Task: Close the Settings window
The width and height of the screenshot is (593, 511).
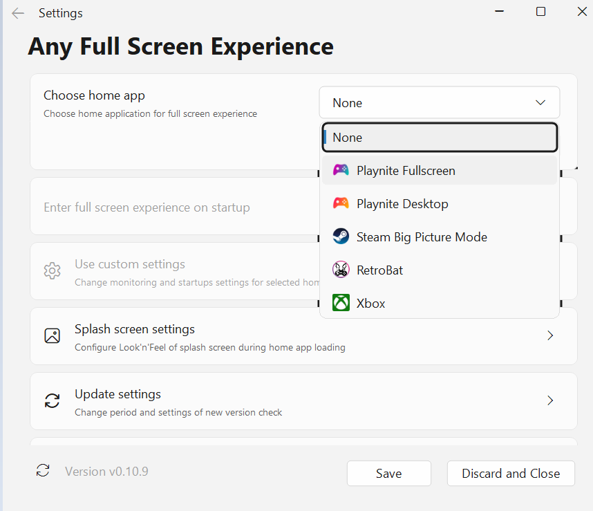Action: (582, 11)
